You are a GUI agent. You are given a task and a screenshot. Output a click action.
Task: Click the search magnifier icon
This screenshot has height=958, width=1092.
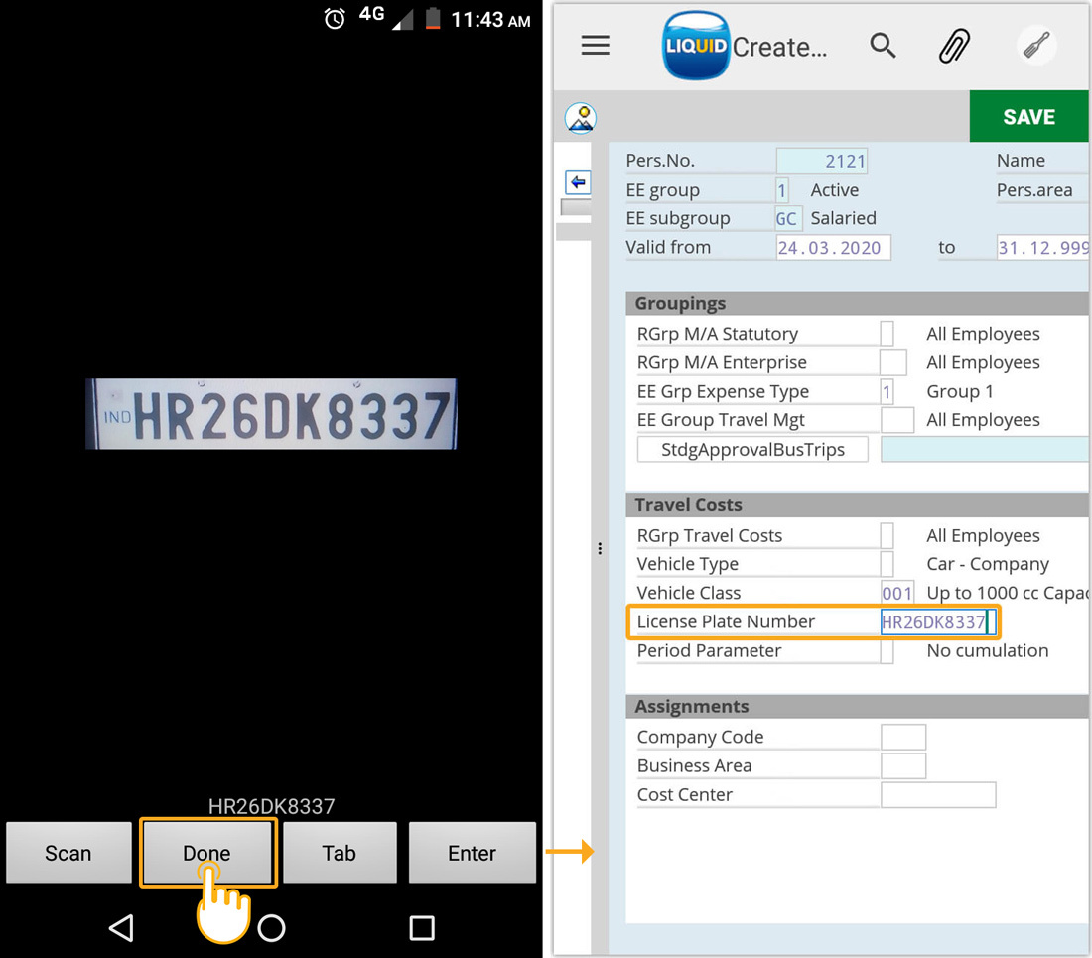(x=883, y=46)
